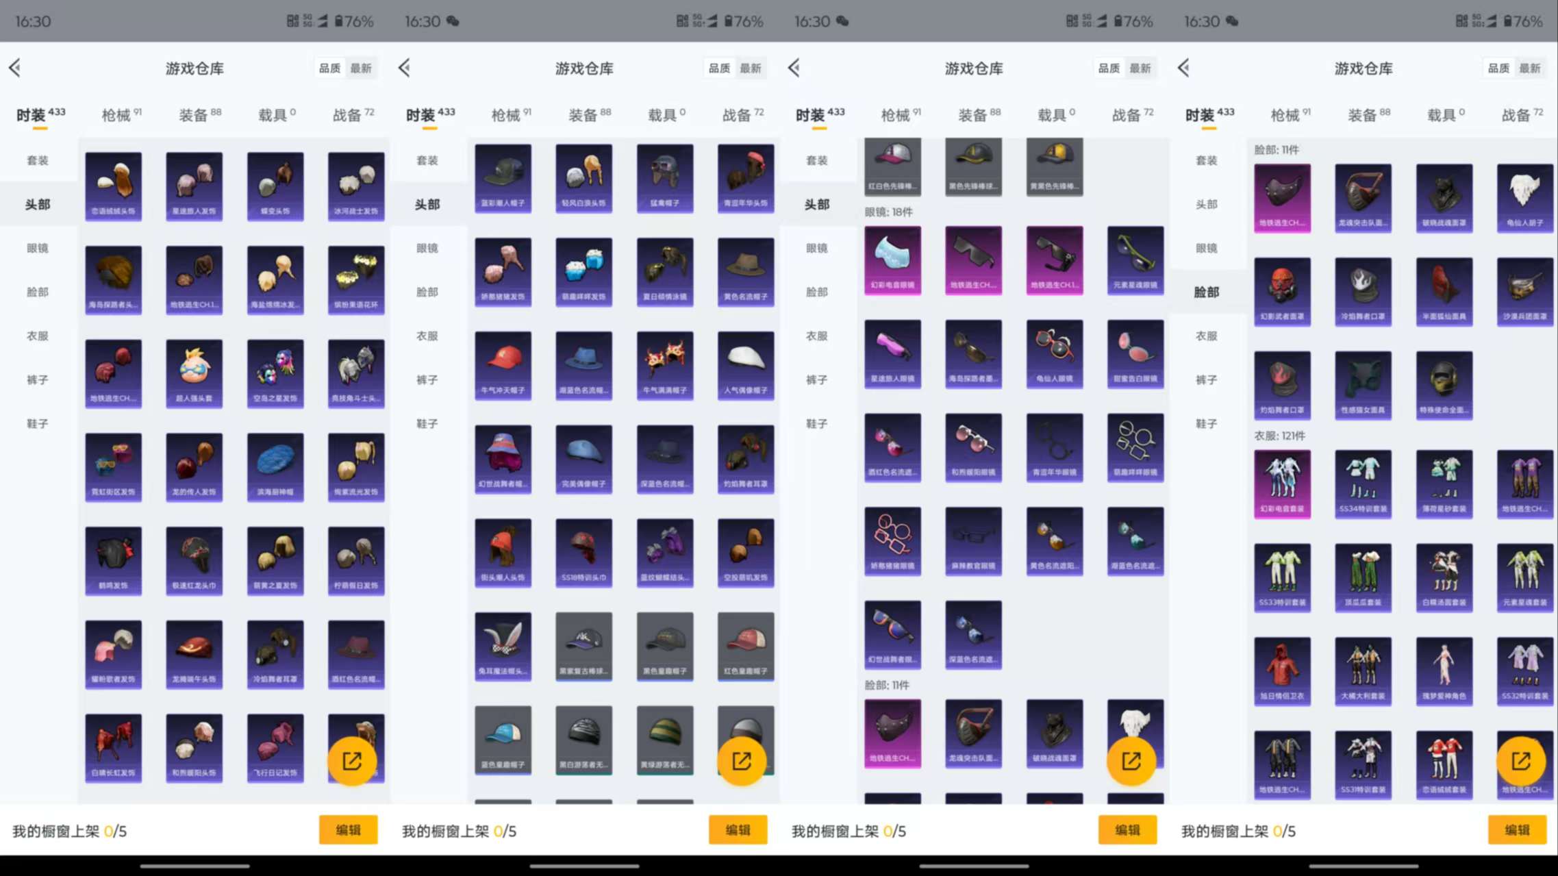
Task: Switch to the 眼镜 category
Action: pos(38,248)
